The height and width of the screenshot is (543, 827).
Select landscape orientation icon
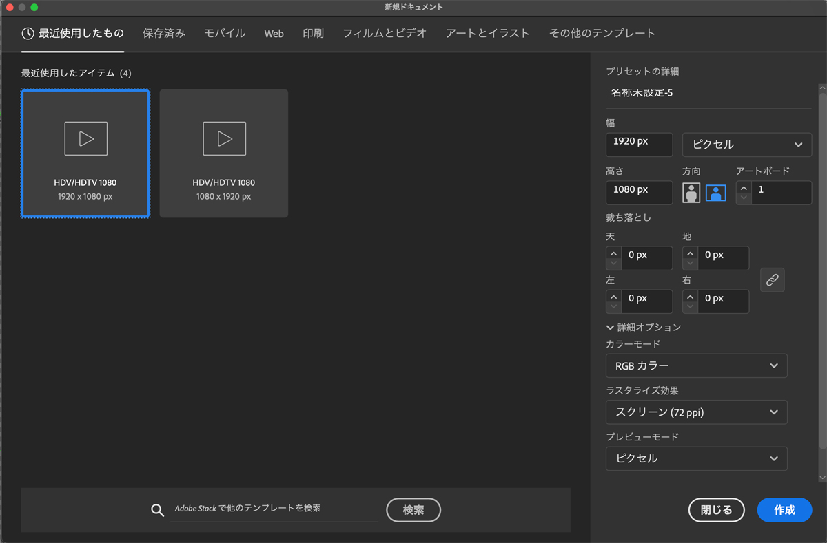coord(715,193)
